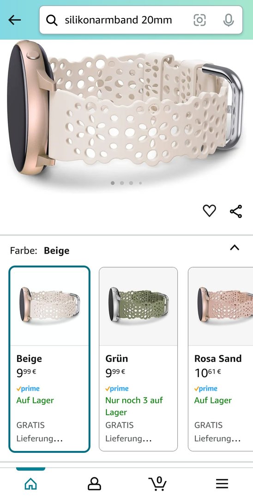Viewport: 253px width, 499px height.
Task: Open the account profile icon
Action: 94,484
